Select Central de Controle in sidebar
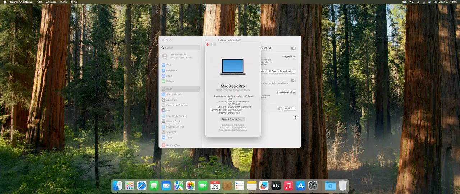 [x=180, y=105]
